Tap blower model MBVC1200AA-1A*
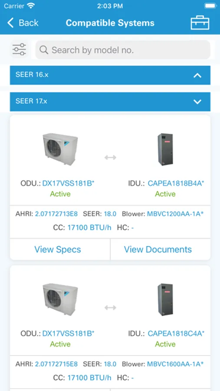This screenshot has height=391, width=220. coord(175,214)
